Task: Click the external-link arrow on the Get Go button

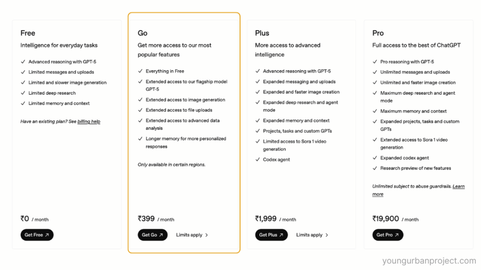Action: pos(160,235)
